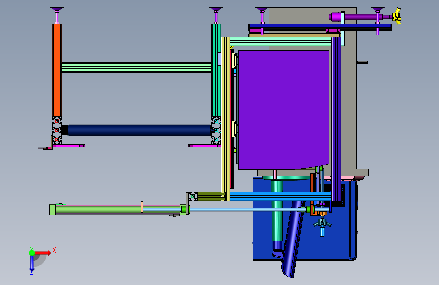This screenshot has height=285, width=439.
Task: Select the teal support column under the purple panel
Action: 277,210
